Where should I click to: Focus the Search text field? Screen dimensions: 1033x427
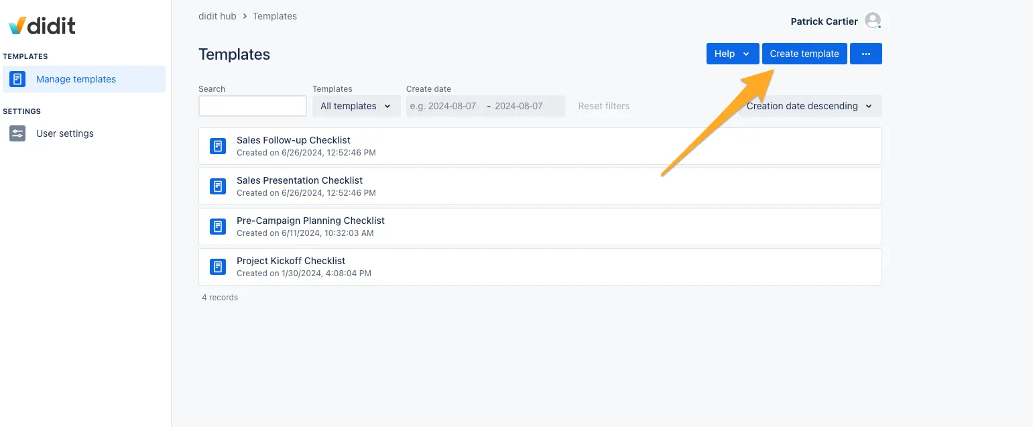coord(252,106)
